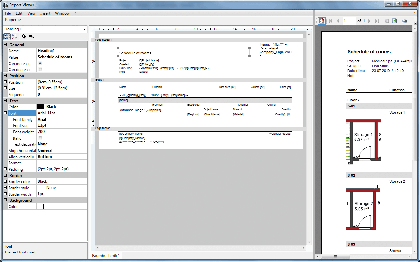
Task: Print the report from preview toolbar
Action: click(x=404, y=21)
